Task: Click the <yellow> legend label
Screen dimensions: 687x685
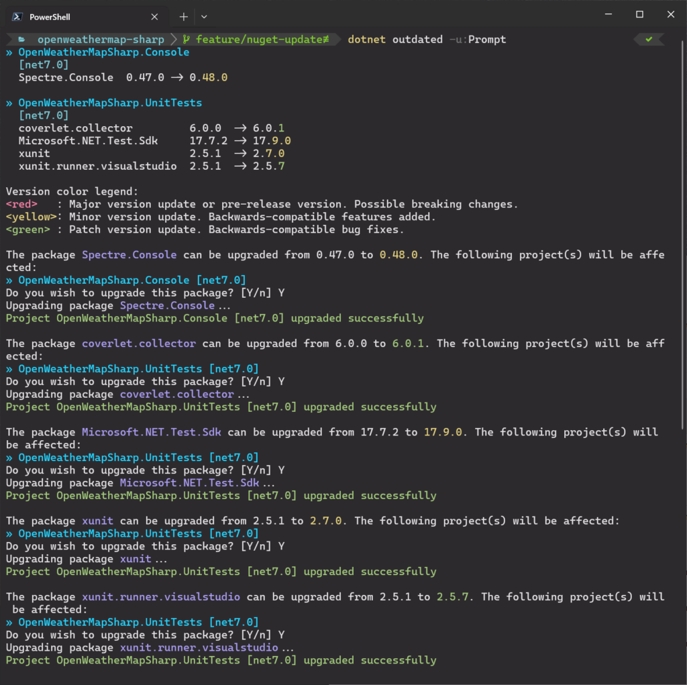Action: (31, 217)
